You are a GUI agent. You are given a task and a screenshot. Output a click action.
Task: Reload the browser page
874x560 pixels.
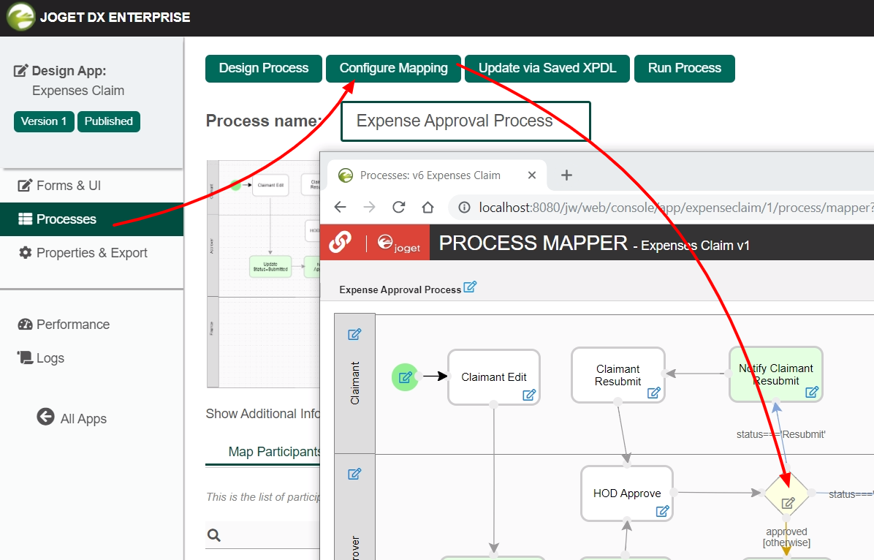pos(398,207)
